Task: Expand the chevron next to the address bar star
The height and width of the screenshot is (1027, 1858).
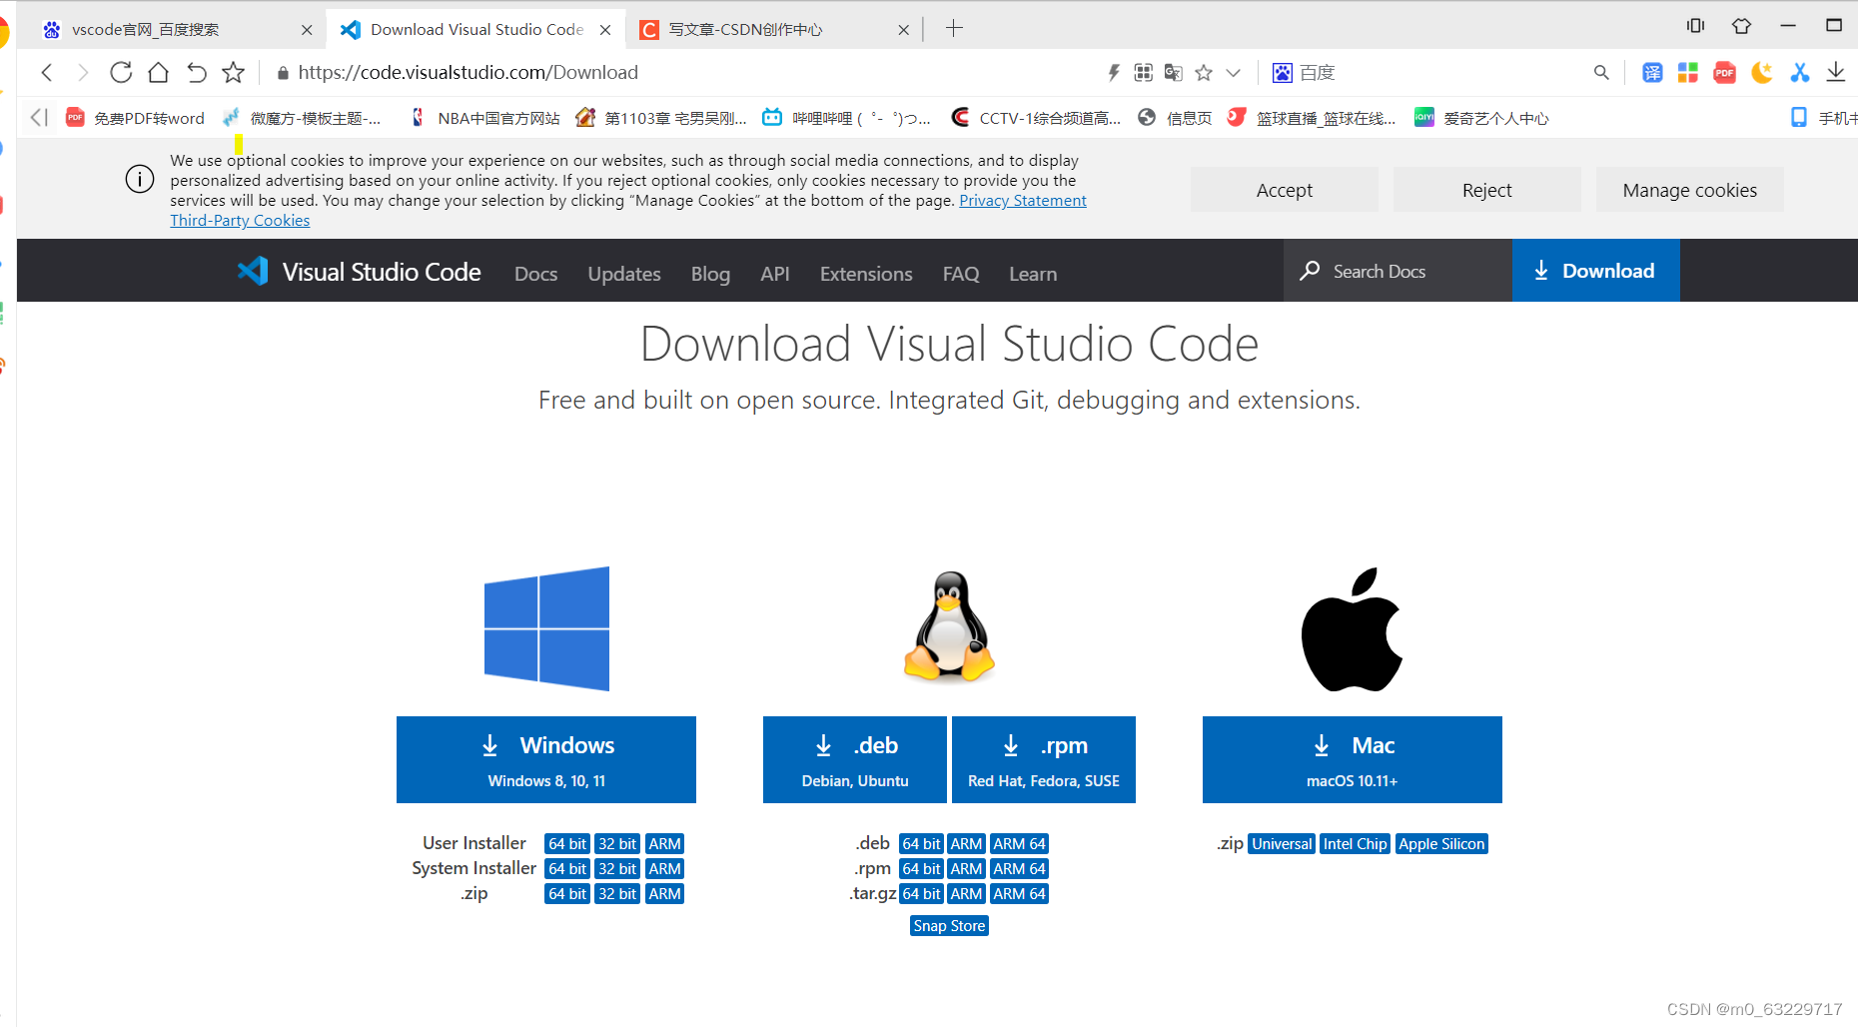Action: pyautogui.click(x=1234, y=73)
